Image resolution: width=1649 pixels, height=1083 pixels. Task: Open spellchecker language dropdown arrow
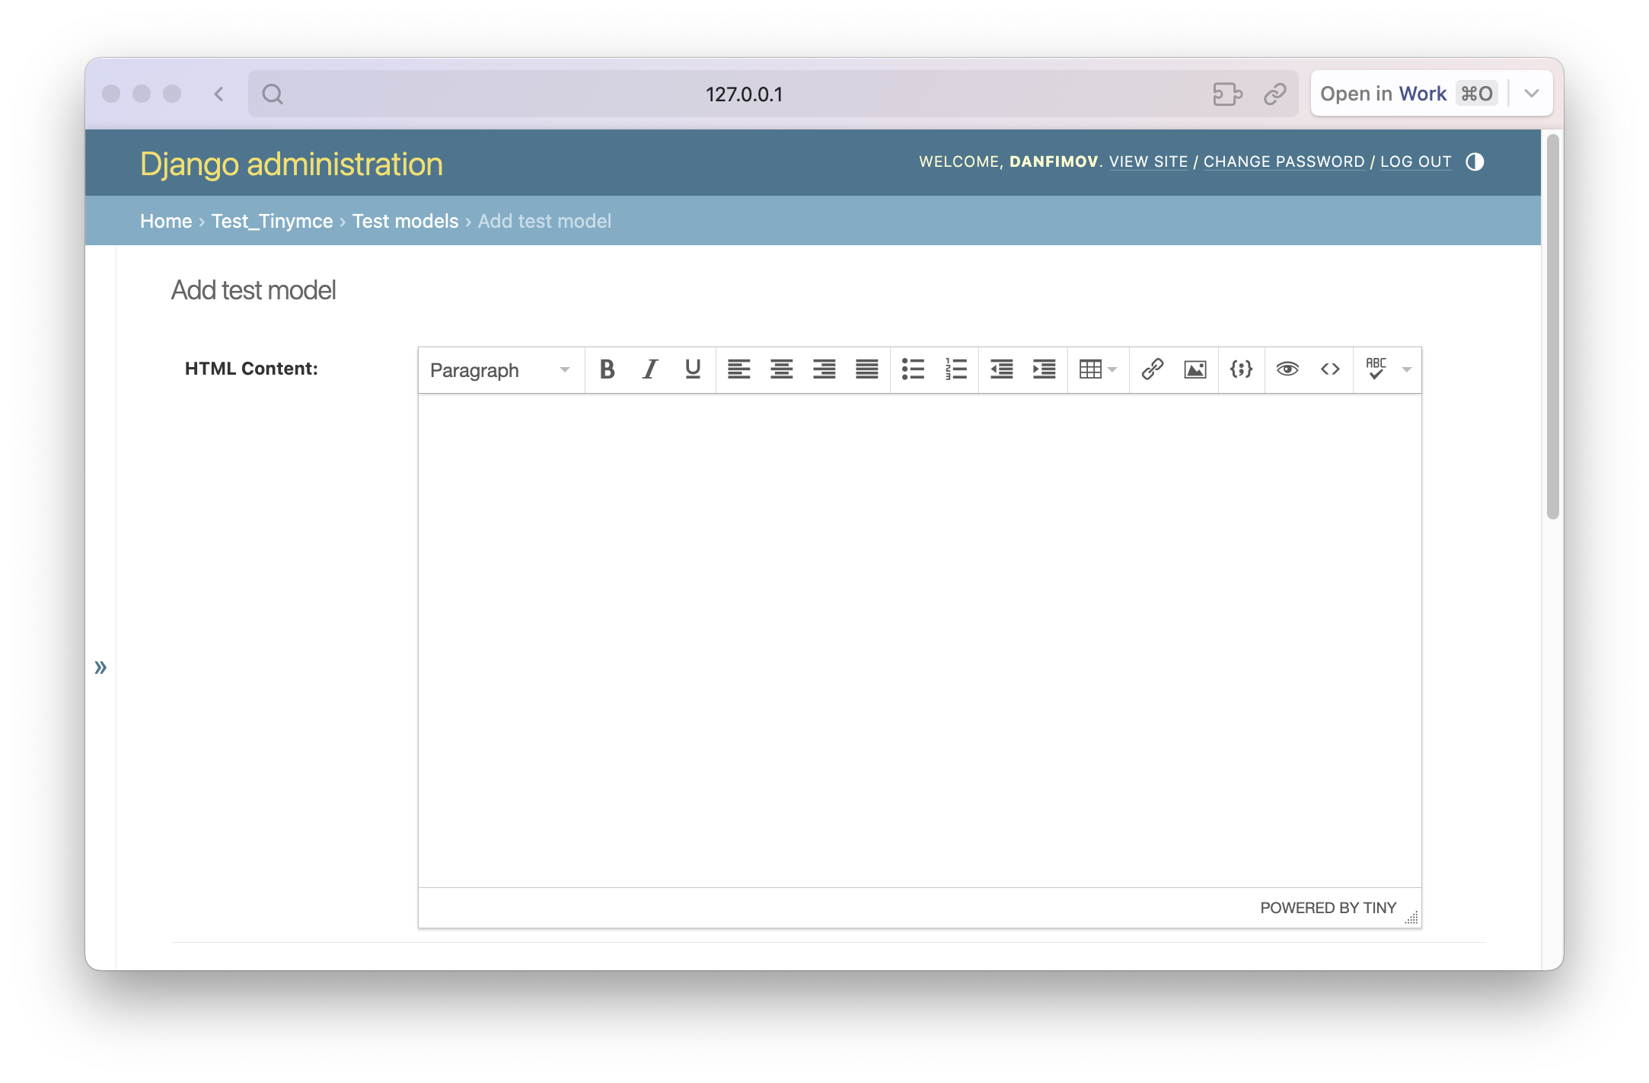(1407, 369)
